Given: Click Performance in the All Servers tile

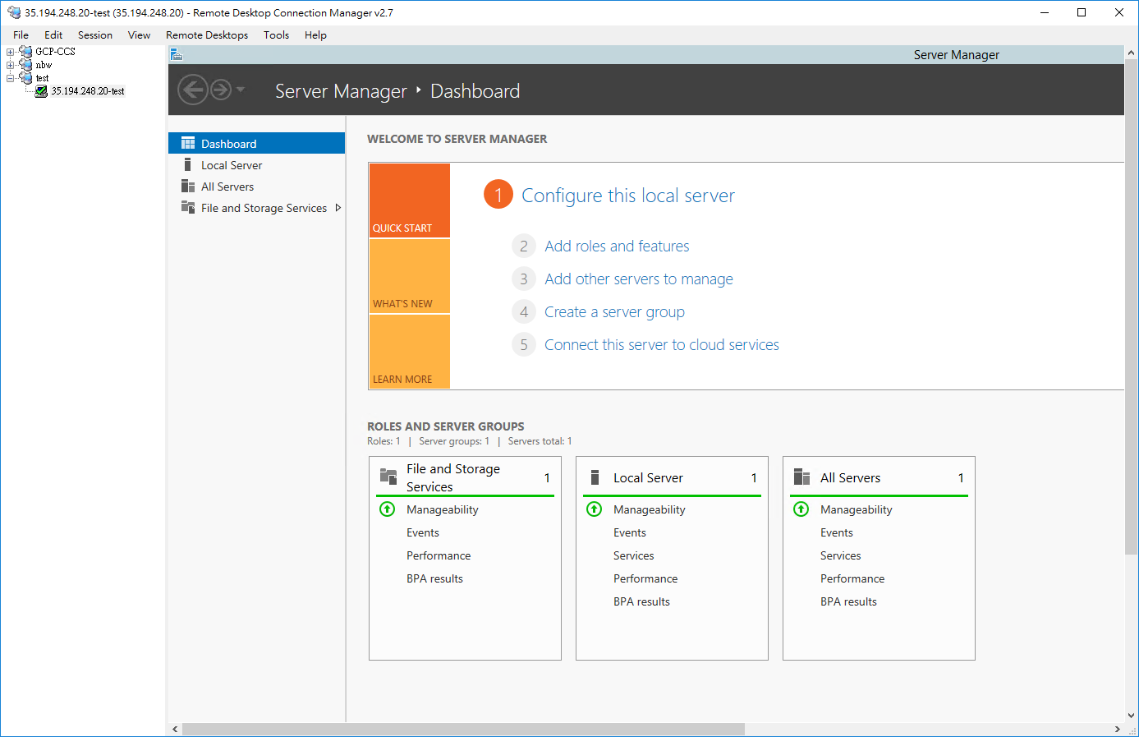Looking at the screenshot, I should click(x=852, y=578).
